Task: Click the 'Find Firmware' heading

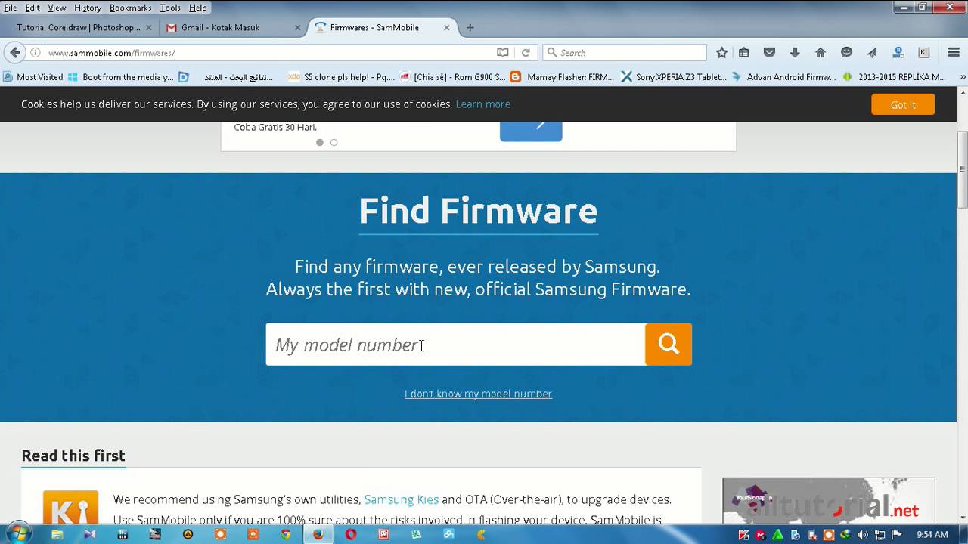Action: click(478, 211)
